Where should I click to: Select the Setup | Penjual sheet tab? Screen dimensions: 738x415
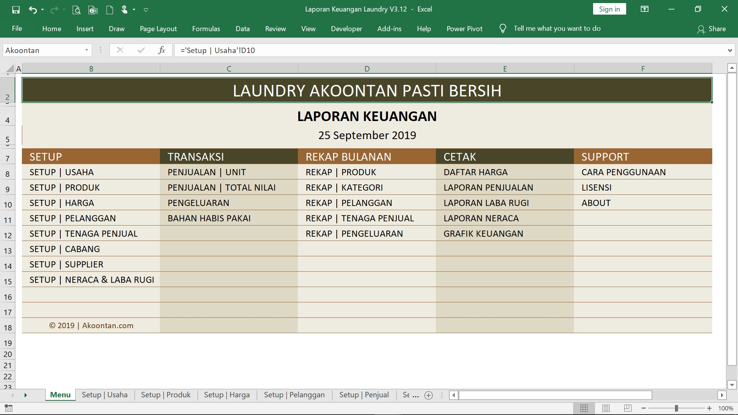364,395
